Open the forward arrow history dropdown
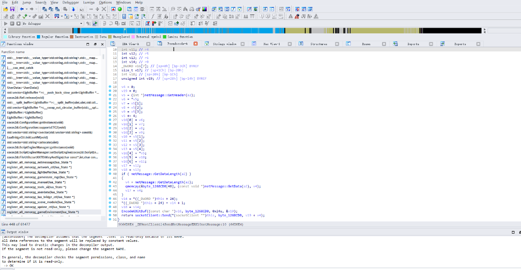 36,9
